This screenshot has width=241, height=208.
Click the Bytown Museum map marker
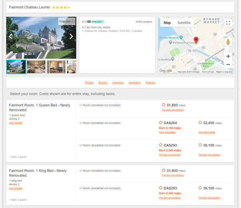181,37
